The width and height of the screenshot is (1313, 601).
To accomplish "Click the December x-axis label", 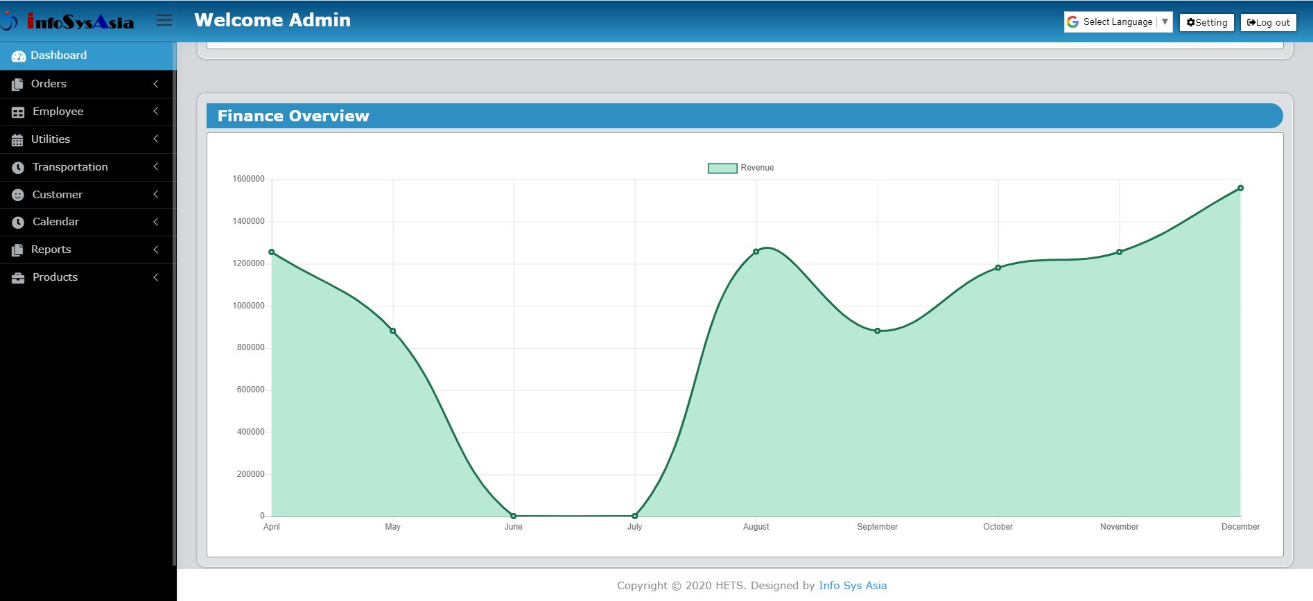I will coord(1241,527).
